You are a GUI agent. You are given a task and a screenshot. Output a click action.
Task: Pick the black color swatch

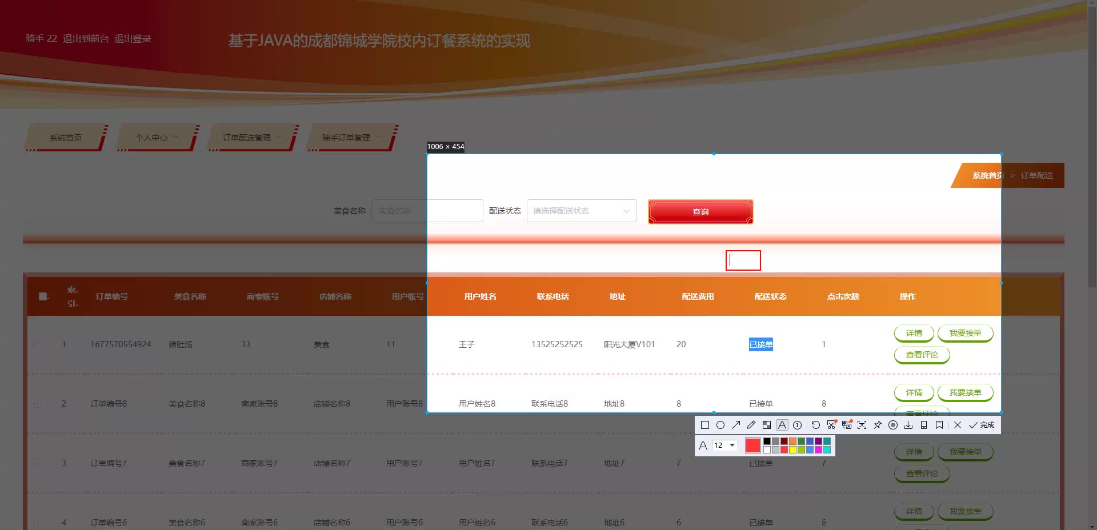tap(767, 441)
